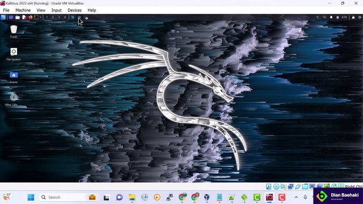Launch the text editor from Kali panel
This screenshot has width=363, height=204.
tap(24, 18)
